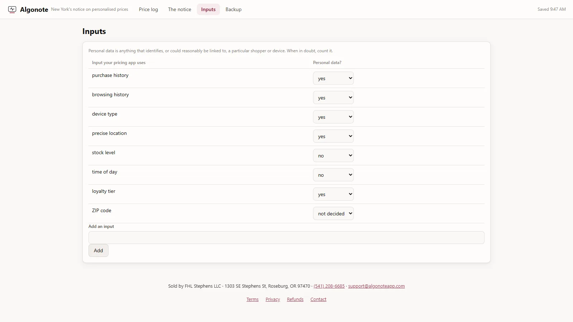The image size is (573, 322).
Task: Click the Personal data? column header
Action: pyautogui.click(x=327, y=63)
